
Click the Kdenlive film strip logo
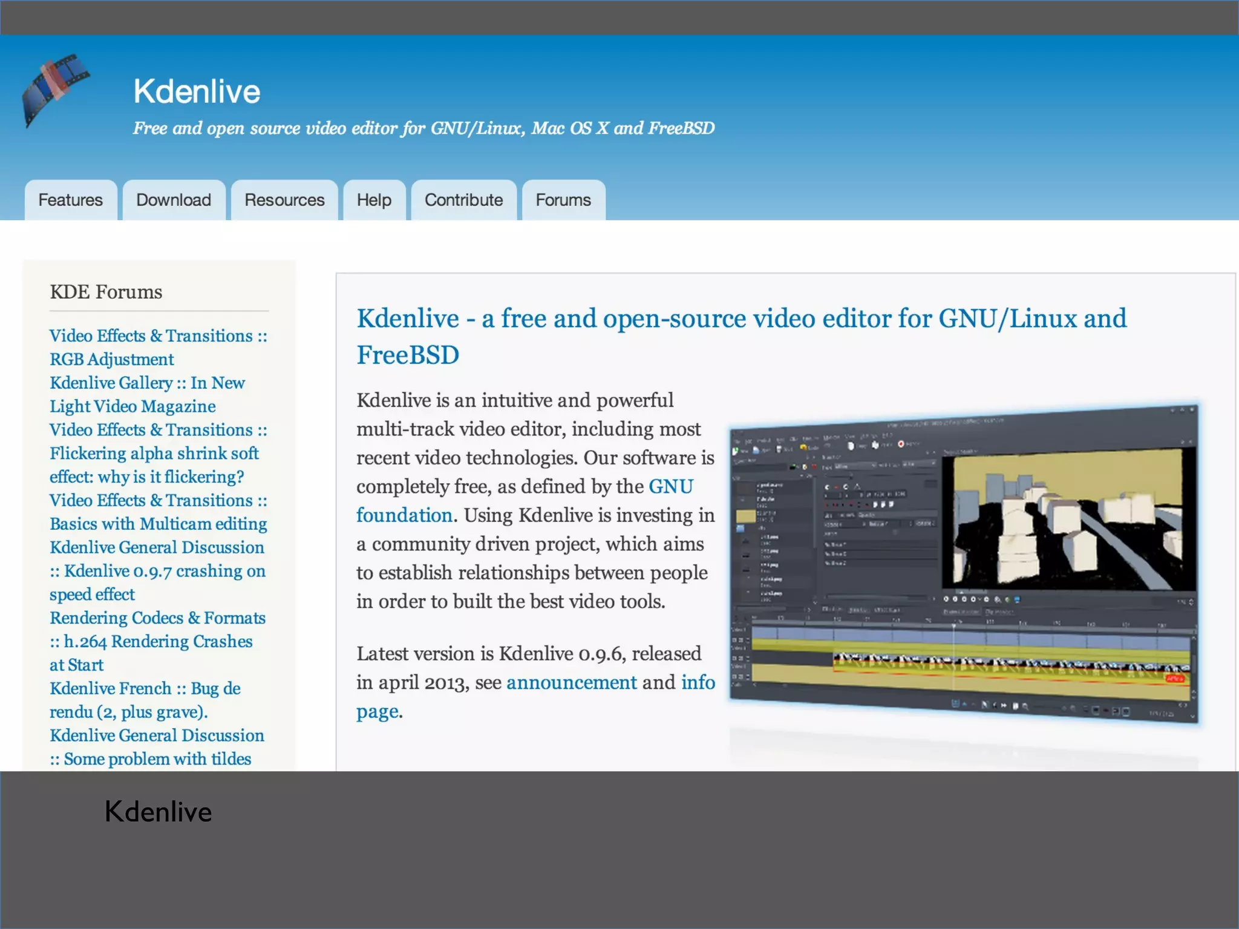tap(54, 90)
